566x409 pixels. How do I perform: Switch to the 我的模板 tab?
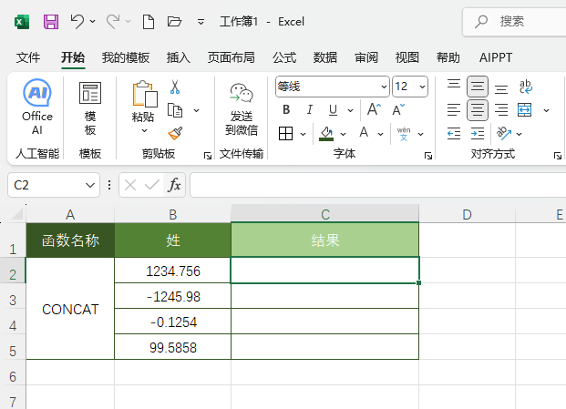(125, 57)
